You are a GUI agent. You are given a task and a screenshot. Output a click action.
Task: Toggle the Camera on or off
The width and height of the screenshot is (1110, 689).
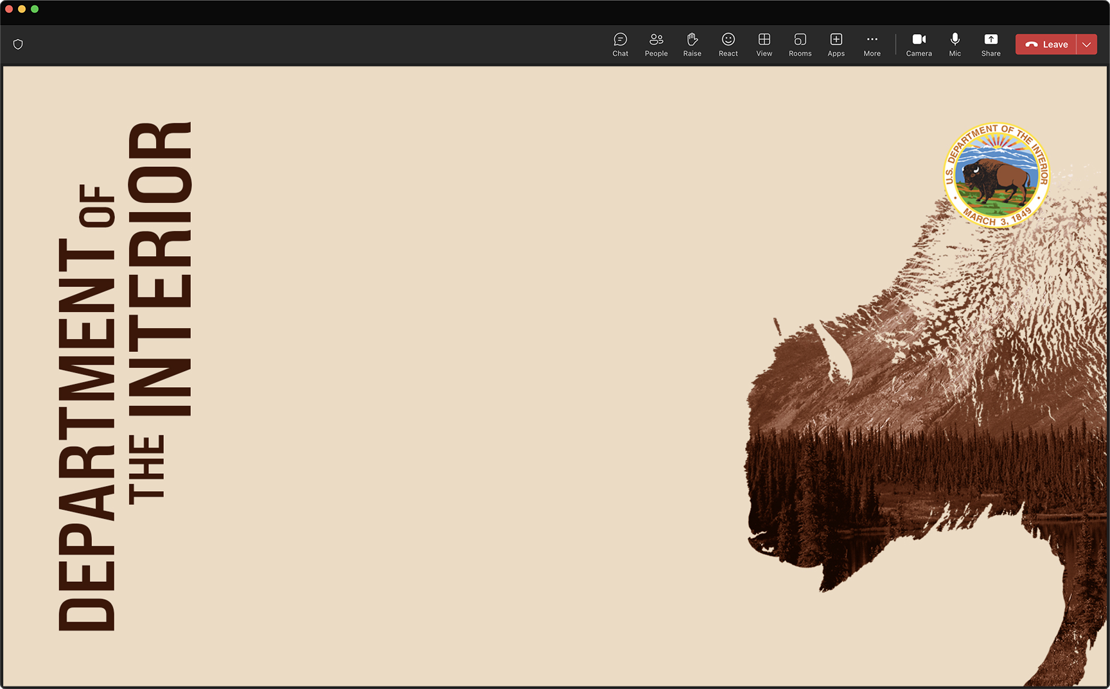point(919,45)
